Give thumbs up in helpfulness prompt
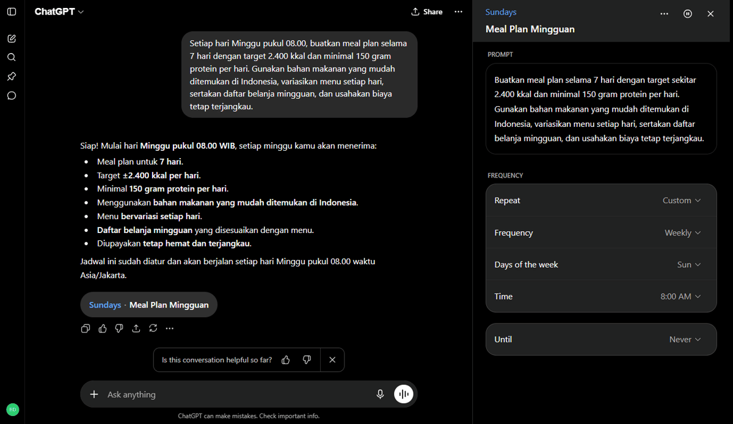The width and height of the screenshot is (733, 424). pos(286,360)
